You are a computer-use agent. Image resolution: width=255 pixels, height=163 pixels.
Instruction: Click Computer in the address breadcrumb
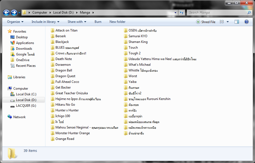[x=40, y=12]
